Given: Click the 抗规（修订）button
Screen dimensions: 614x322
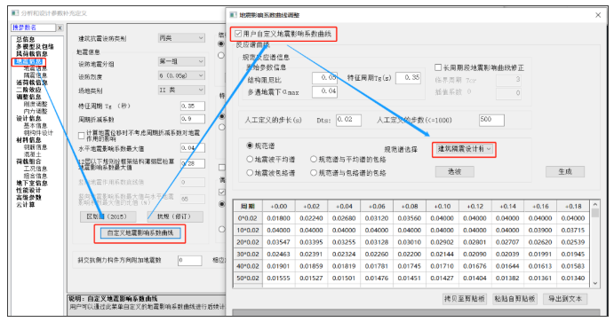Looking at the screenshot, I should tap(175, 216).
